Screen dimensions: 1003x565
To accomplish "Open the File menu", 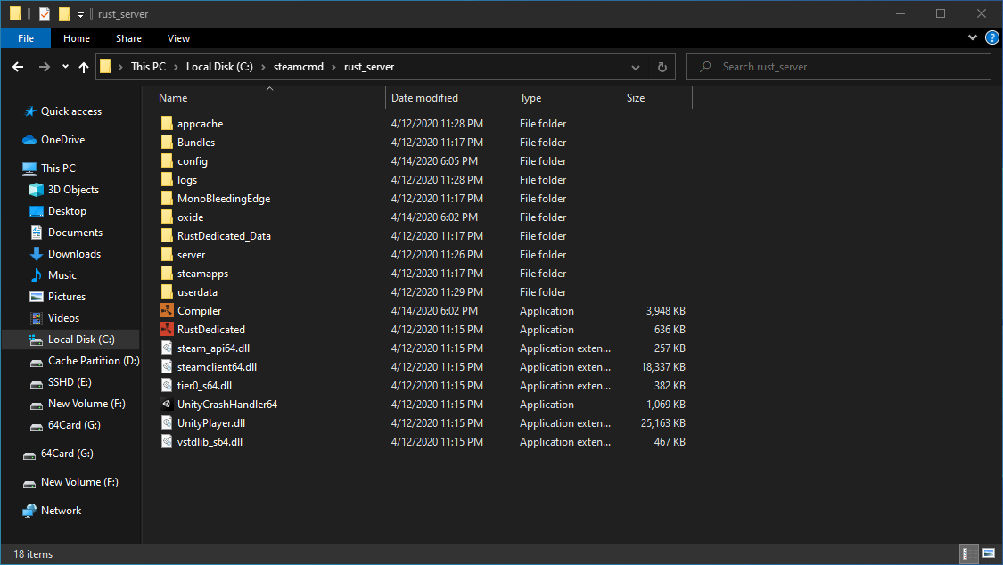I will click(x=25, y=38).
